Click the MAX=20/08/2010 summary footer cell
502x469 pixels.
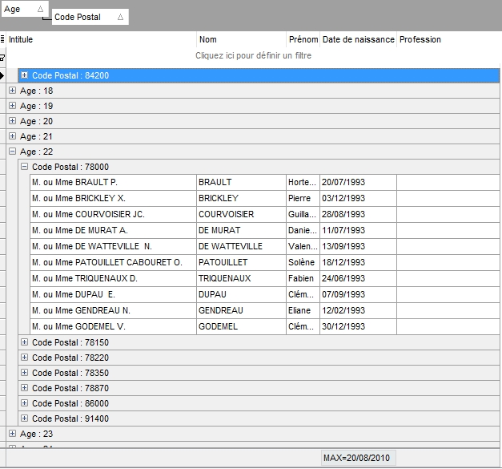click(x=358, y=458)
